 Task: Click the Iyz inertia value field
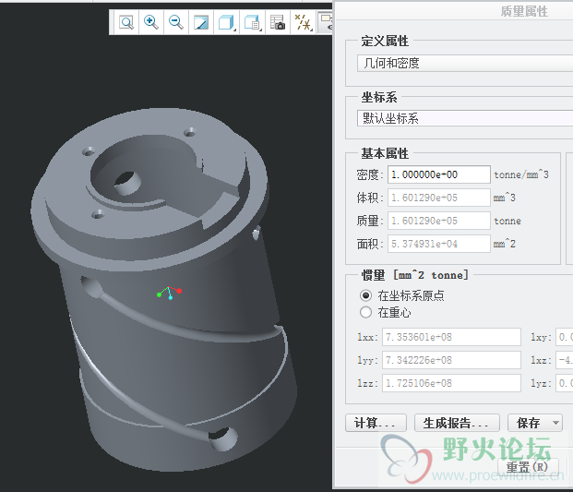564,383
